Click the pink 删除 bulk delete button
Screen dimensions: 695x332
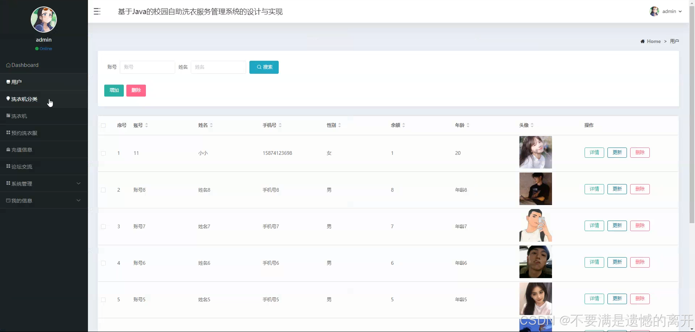click(x=136, y=90)
